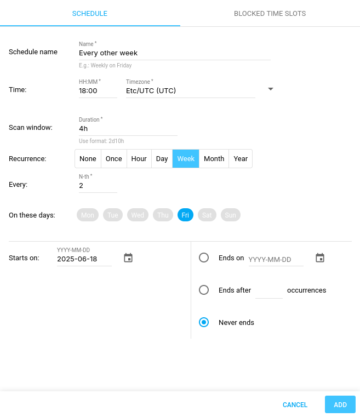The height and width of the screenshot is (417, 360).
Task: Select the Ends on radio button
Action: [x=204, y=258]
